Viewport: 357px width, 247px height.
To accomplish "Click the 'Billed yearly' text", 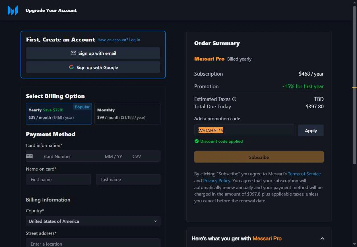I will (x=239, y=59).
